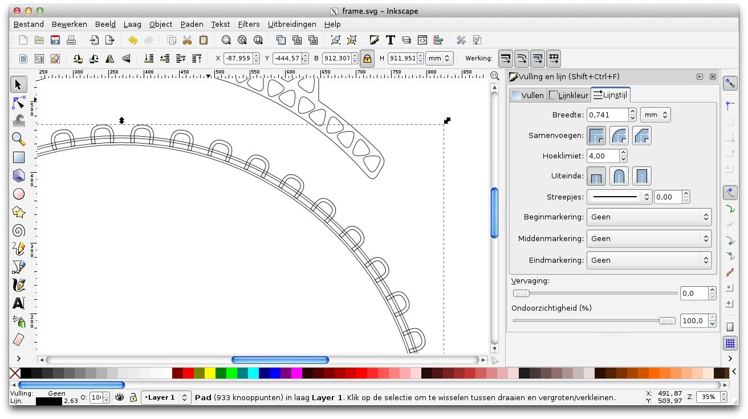Screen dimensions: 748x419
Task: Select the Spiral tool
Action: pyautogui.click(x=18, y=230)
